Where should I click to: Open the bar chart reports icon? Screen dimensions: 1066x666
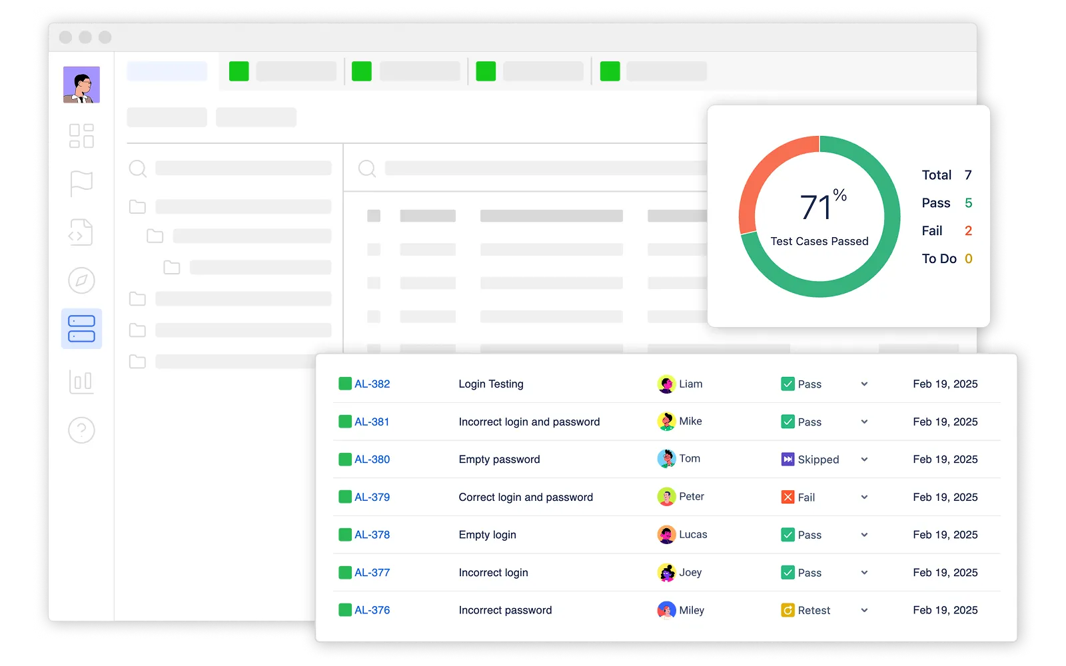click(81, 382)
